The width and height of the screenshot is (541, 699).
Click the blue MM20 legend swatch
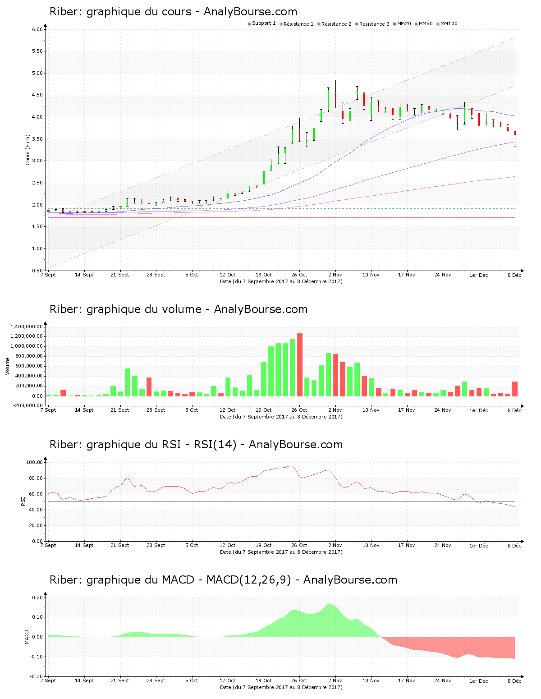click(394, 24)
